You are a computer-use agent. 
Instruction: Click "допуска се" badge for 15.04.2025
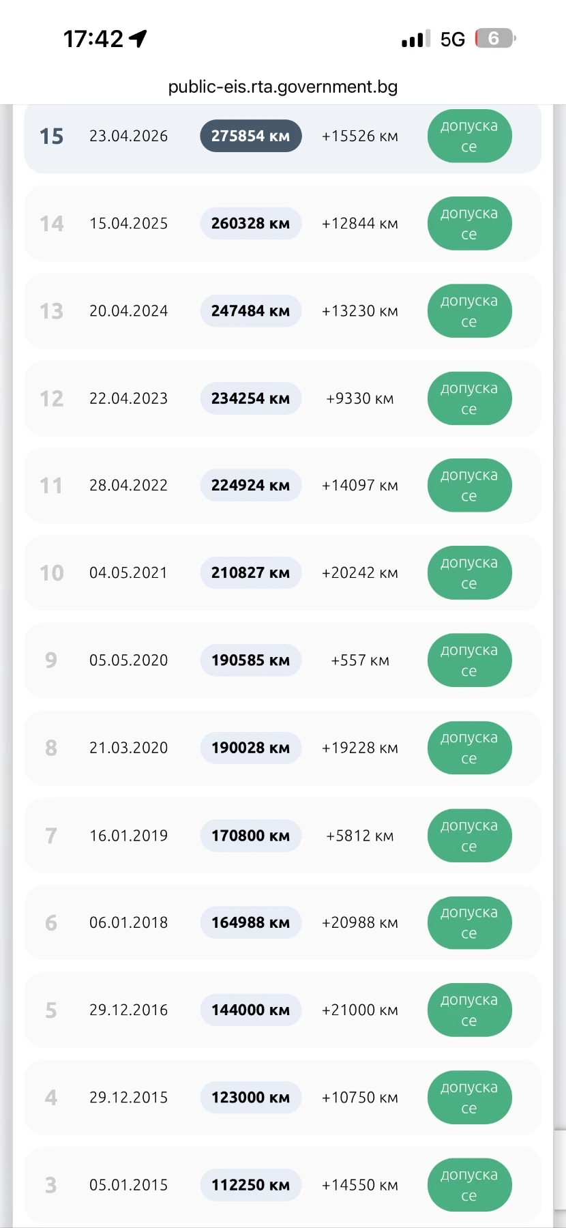(x=469, y=223)
